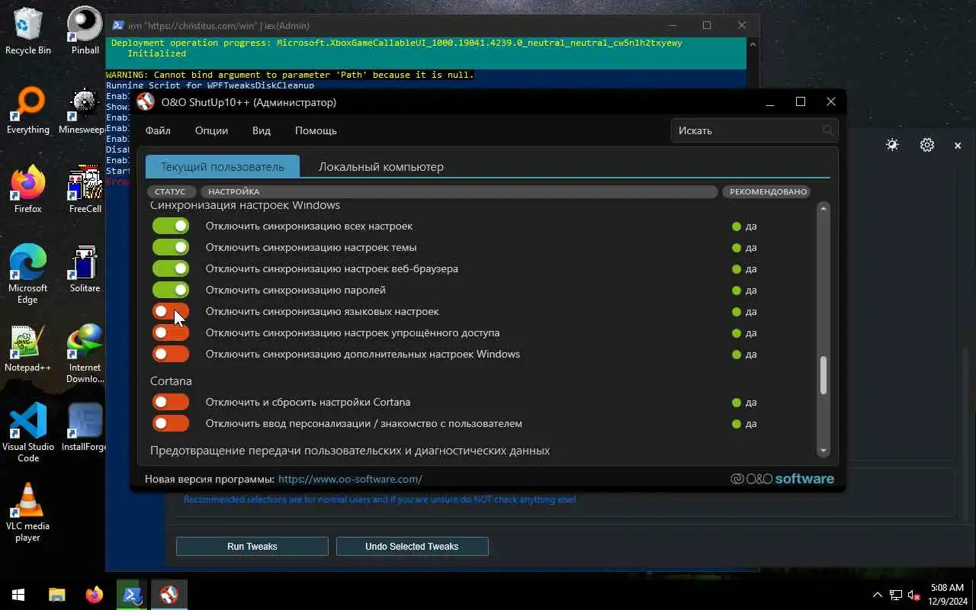Click the PowerShell window scroll-up arrow

(x=753, y=44)
